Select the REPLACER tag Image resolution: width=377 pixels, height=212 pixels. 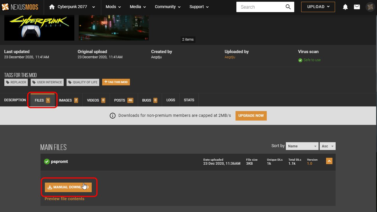tap(16, 82)
